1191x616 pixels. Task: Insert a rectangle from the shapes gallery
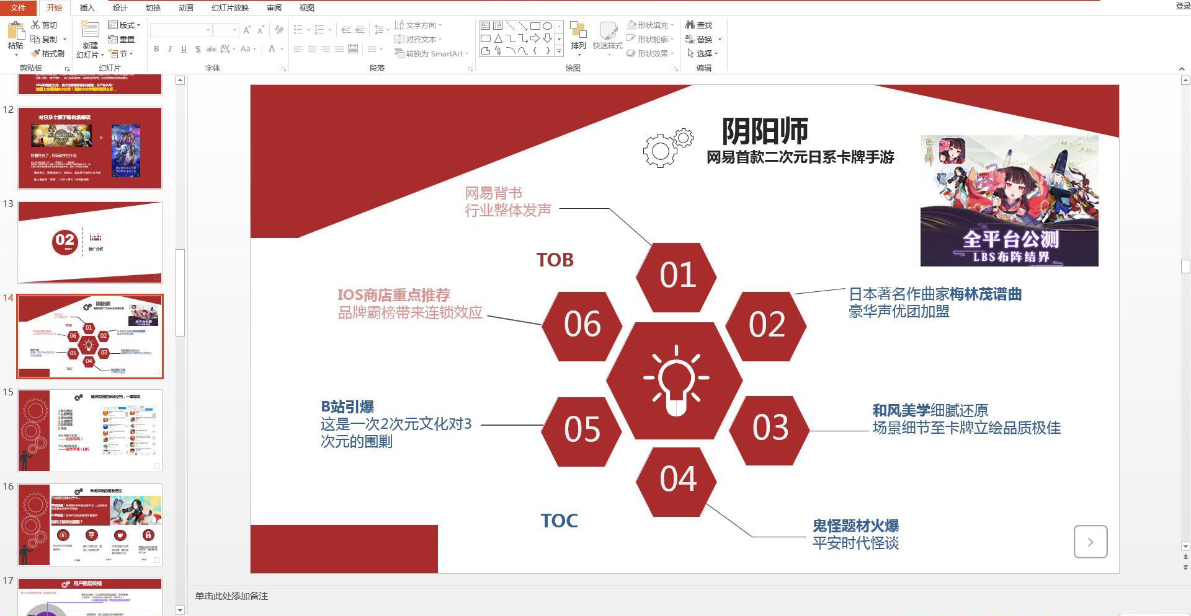(x=535, y=25)
